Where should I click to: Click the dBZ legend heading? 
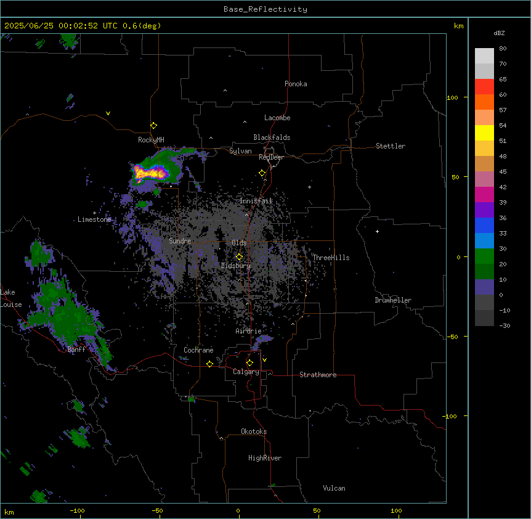click(x=499, y=33)
